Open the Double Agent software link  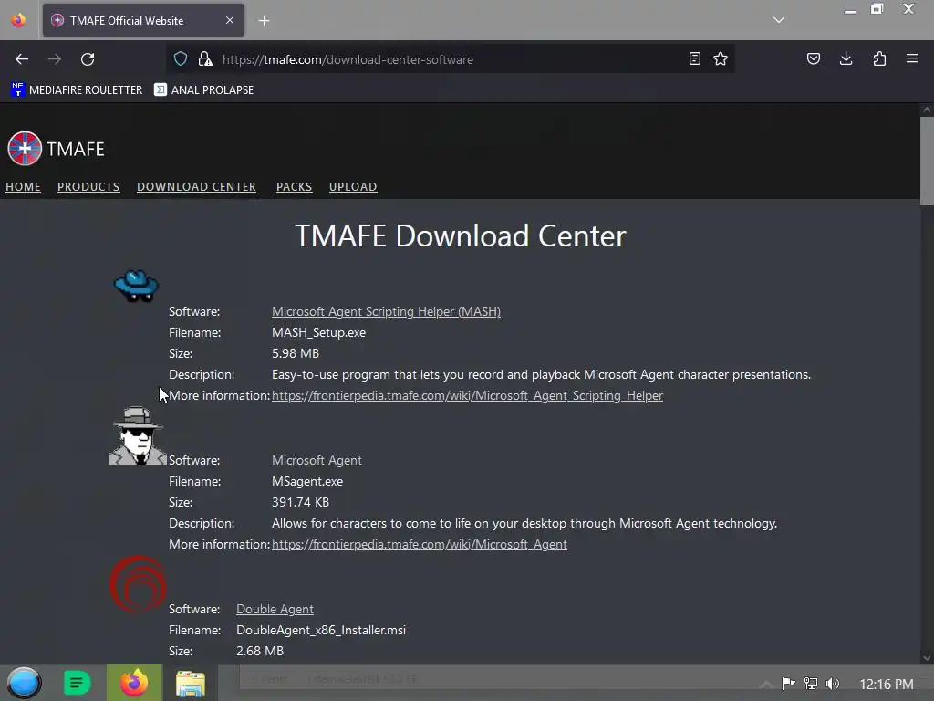pos(275,609)
